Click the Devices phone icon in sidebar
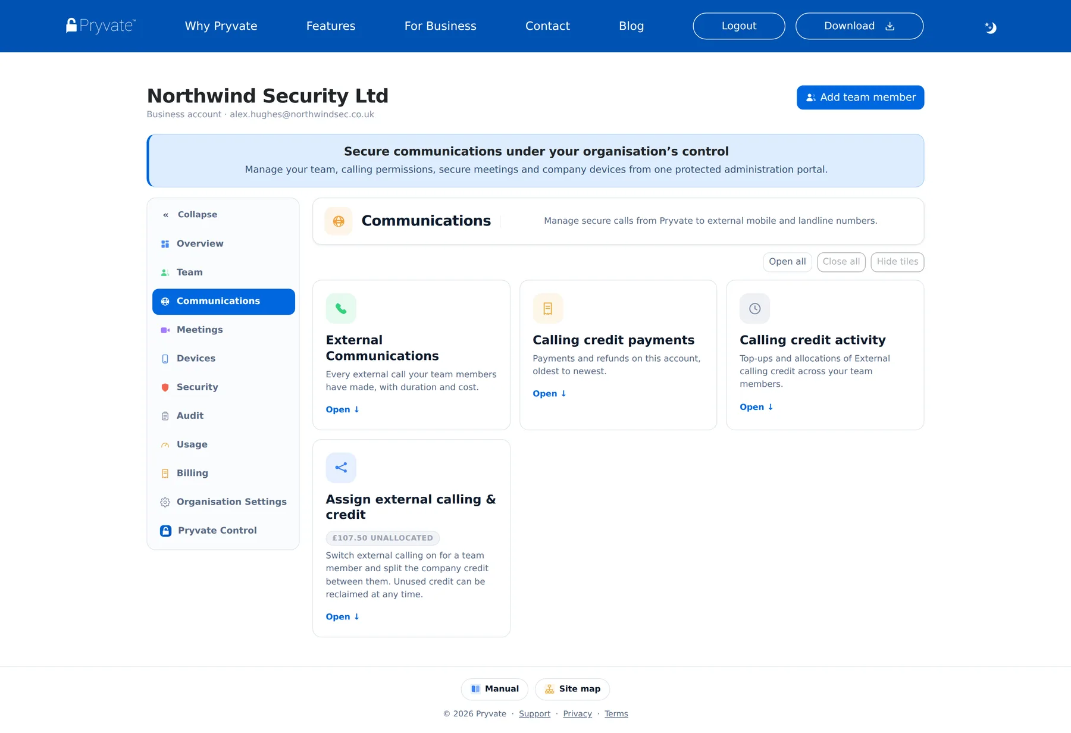The image size is (1071, 733). pos(165,359)
